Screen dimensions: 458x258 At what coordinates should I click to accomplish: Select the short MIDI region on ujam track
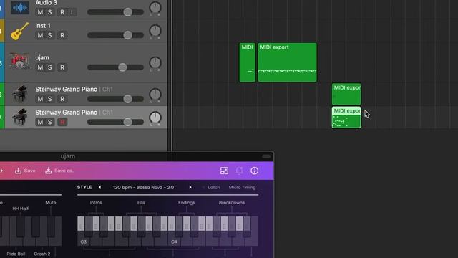[x=248, y=62]
